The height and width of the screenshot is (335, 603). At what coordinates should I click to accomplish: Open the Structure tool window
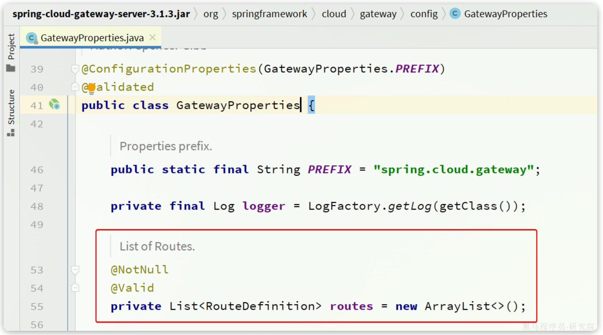click(11, 107)
